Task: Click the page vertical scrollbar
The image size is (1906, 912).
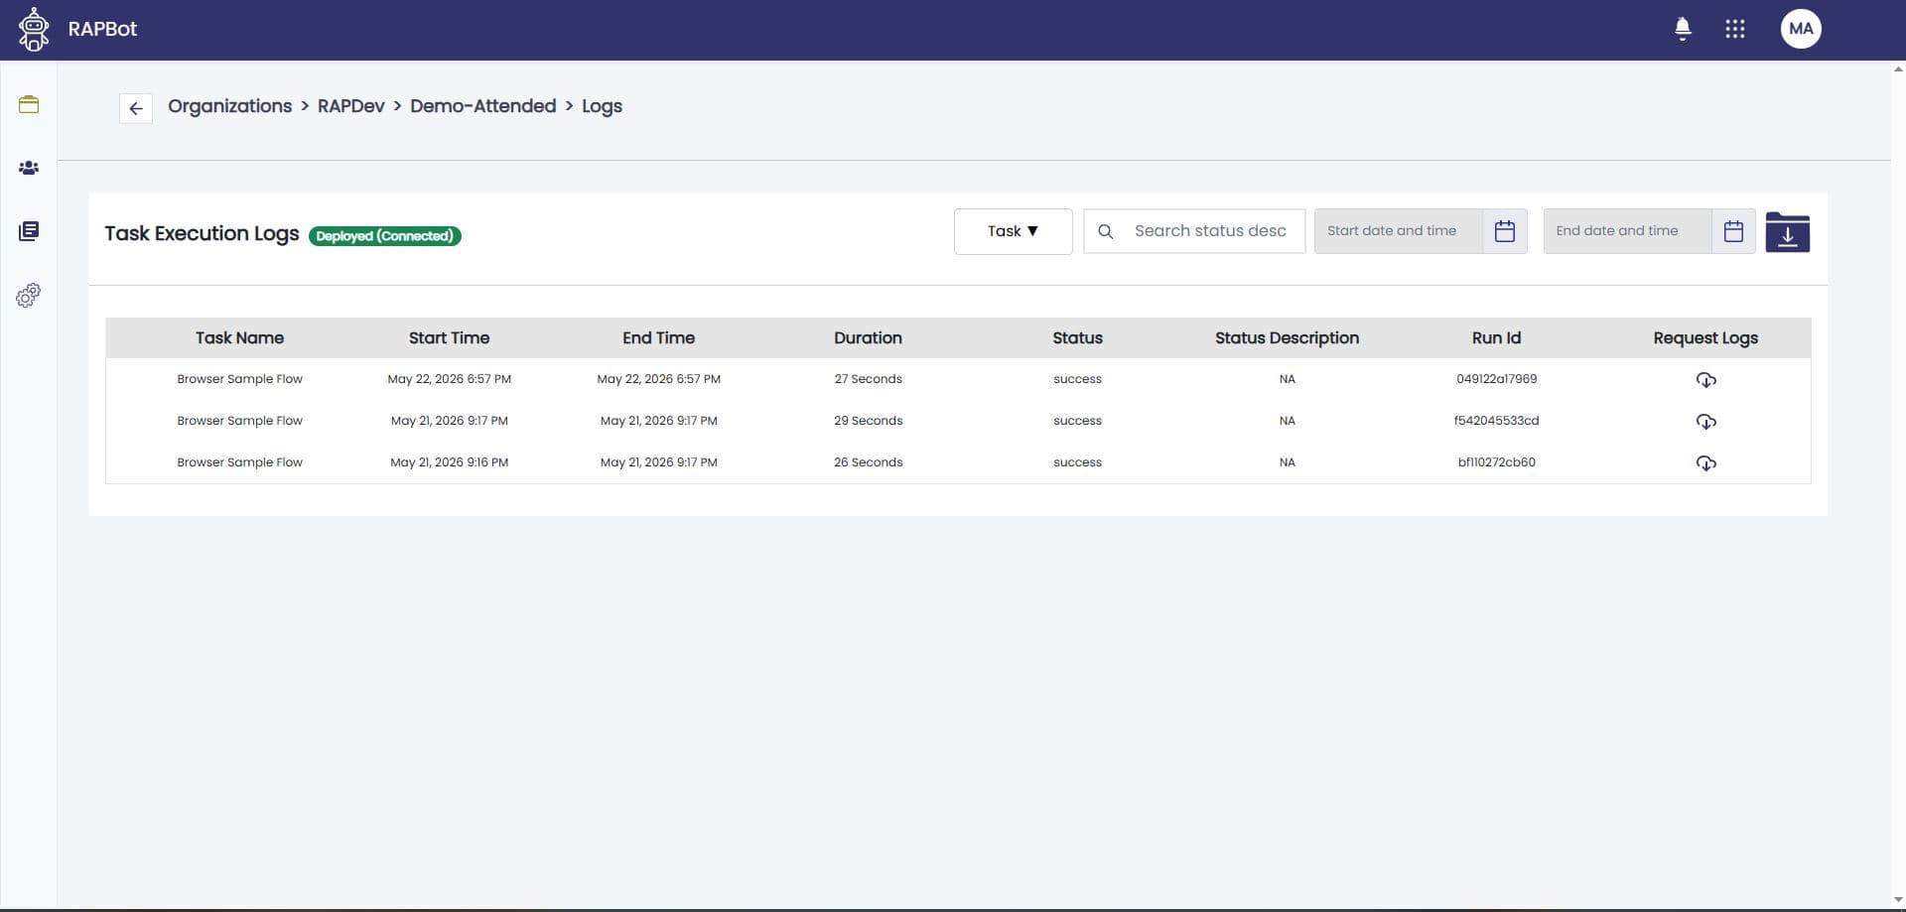Action: coord(1898,484)
